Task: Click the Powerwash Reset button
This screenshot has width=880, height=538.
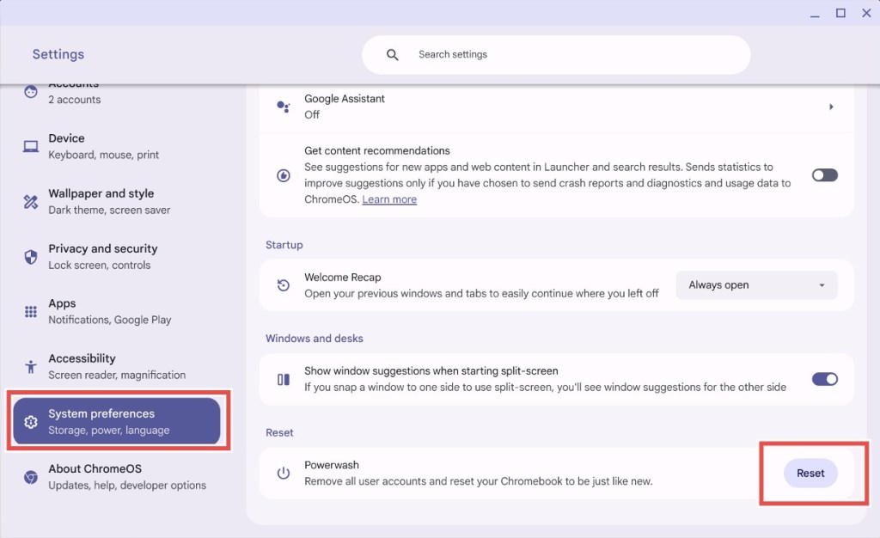Action: 810,473
